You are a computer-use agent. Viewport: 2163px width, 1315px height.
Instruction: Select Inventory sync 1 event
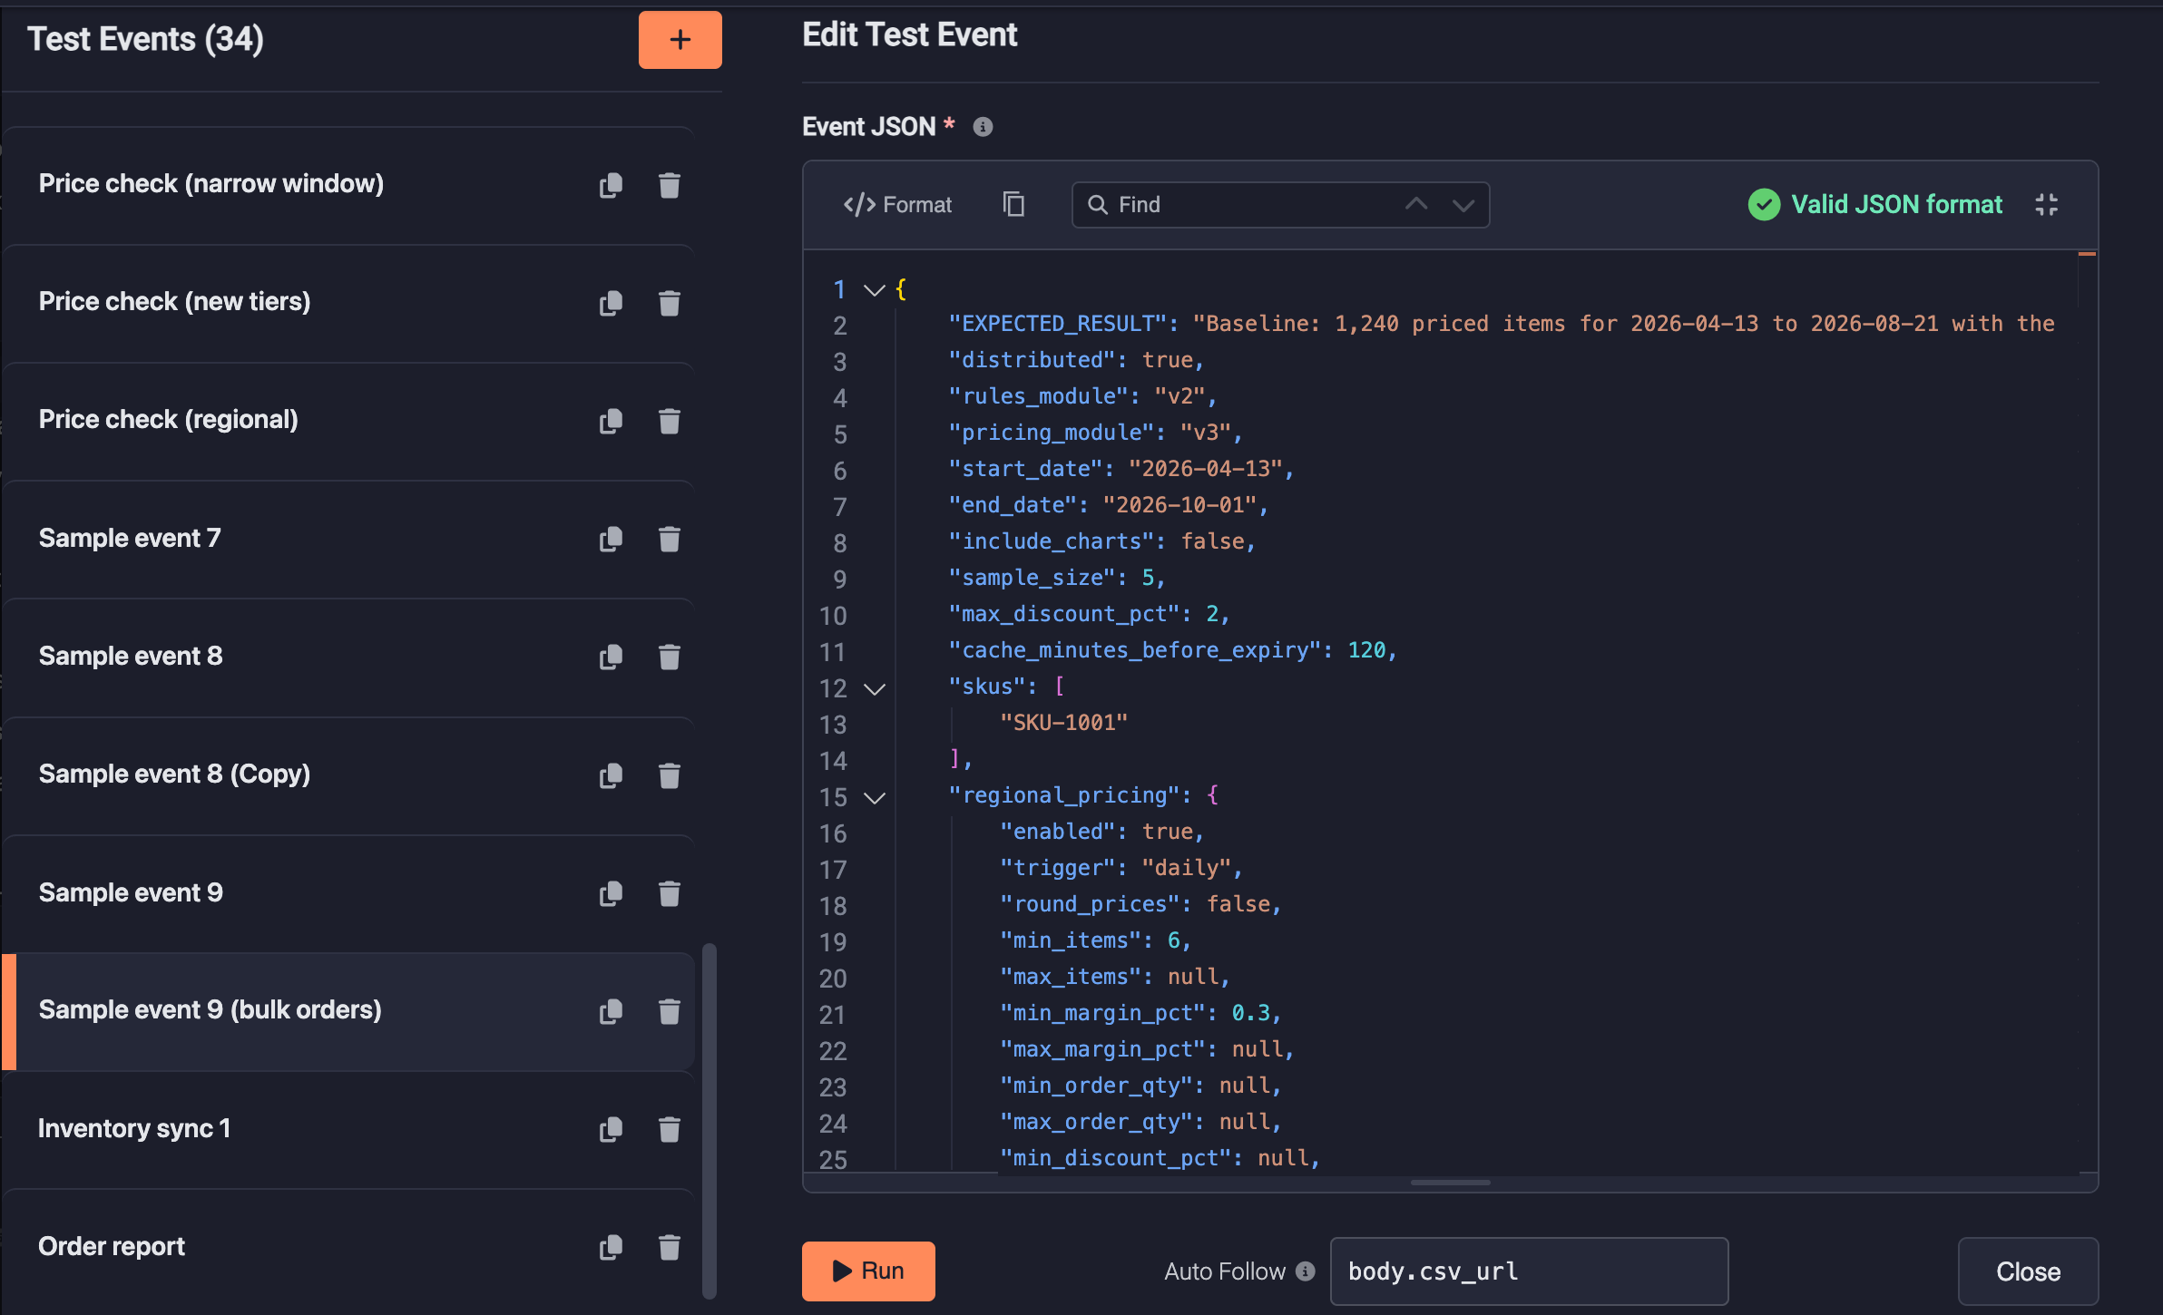click(349, 1129)
